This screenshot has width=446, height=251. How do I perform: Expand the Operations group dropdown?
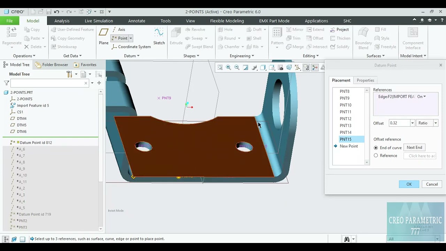coord(24,56)
